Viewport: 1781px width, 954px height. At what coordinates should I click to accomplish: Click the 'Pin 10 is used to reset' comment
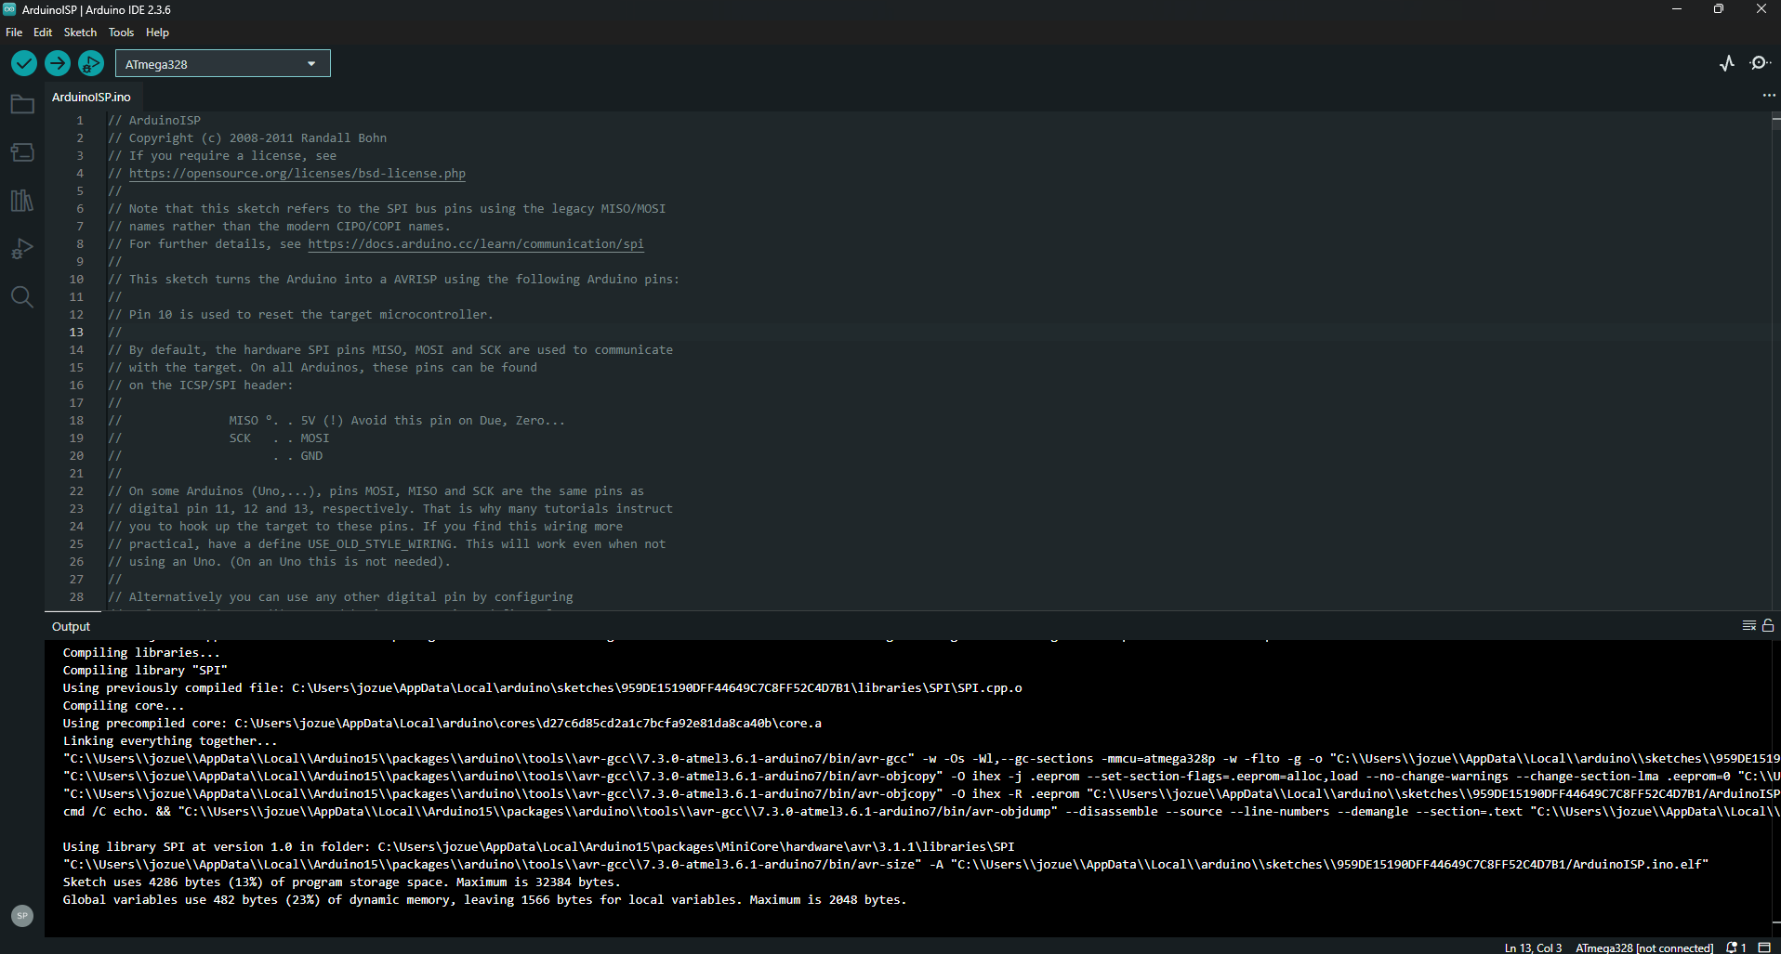[300, 315]
